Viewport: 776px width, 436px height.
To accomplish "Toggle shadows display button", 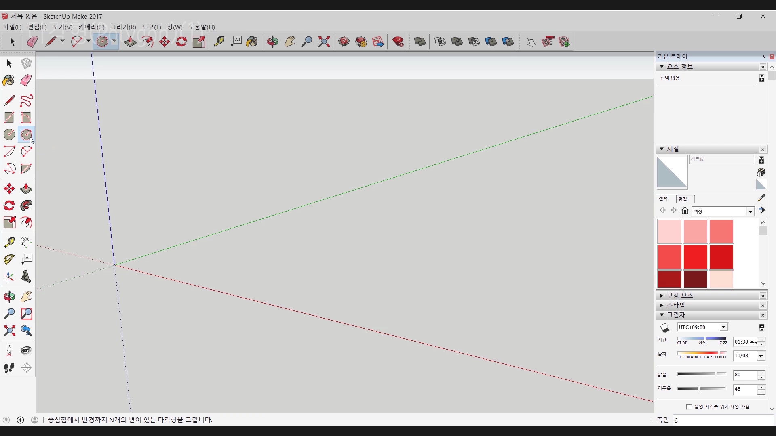I will pyautogui.click(x=665, y=328).
